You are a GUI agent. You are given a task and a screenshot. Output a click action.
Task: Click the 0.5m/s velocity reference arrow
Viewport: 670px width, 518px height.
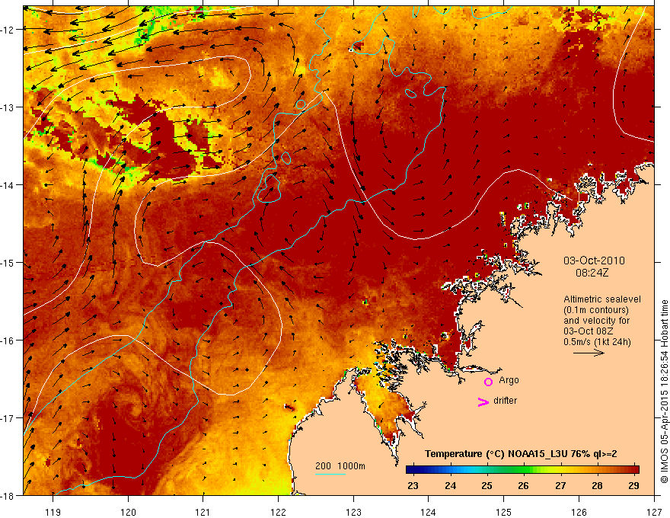pos(589,353)
